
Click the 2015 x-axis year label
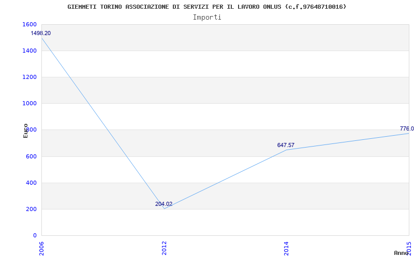(409, 249)
